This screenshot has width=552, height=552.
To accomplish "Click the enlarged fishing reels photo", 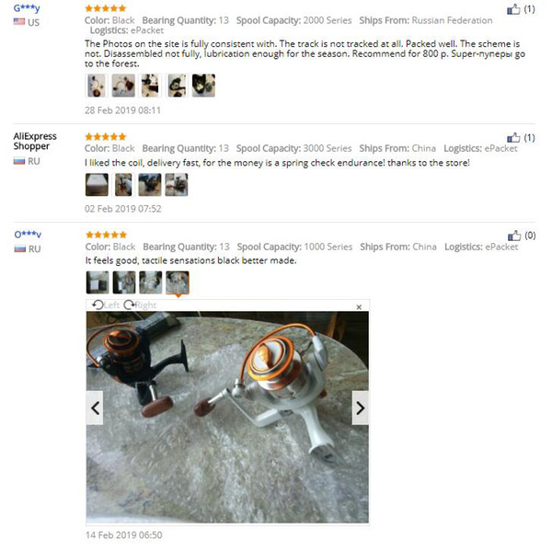I will point(227,417).
